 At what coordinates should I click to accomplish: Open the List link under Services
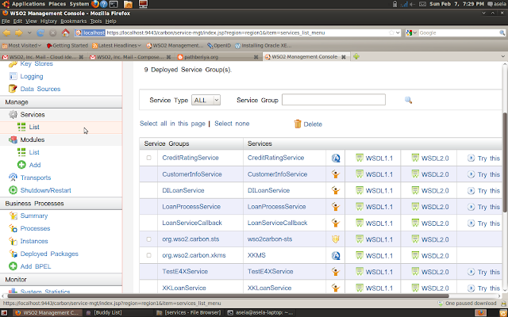point(34,127)
